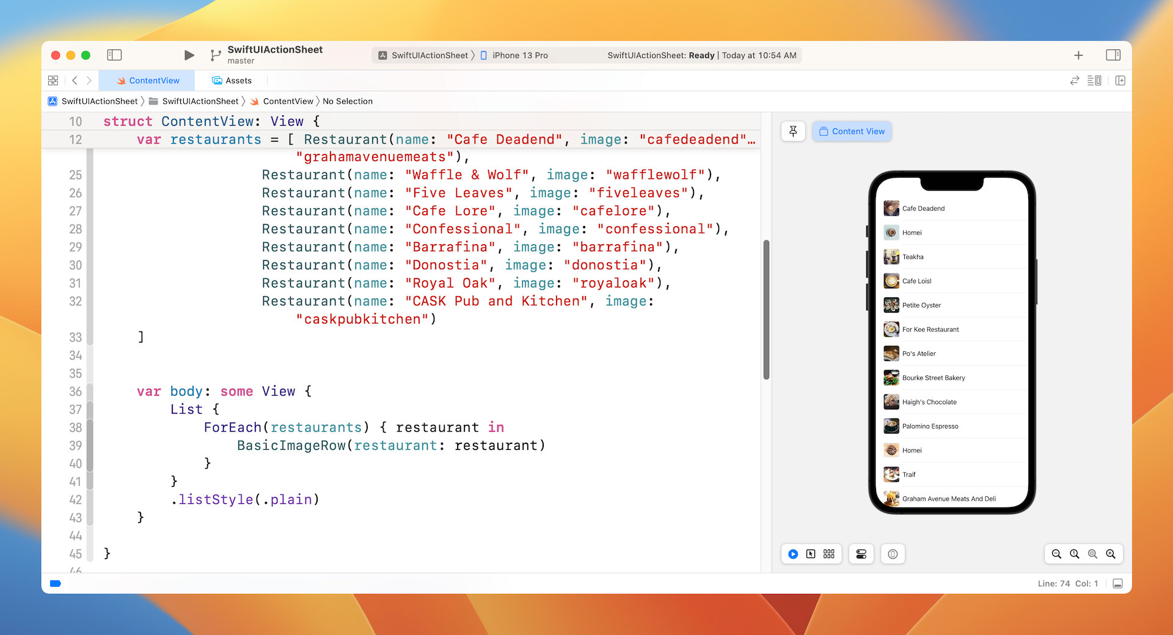The width and height of the screenshot is (1173, 635).
Task: Add a new editor split pane
Action: [x=1120, y=80]
